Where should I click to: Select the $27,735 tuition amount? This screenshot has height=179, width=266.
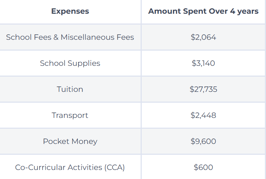(203, 89)
